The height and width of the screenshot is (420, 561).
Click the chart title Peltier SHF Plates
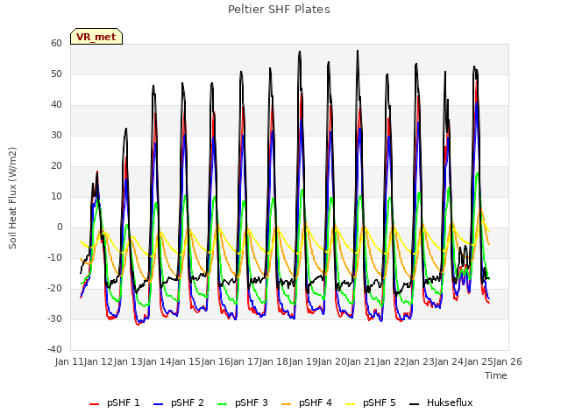tap(279, 10)
